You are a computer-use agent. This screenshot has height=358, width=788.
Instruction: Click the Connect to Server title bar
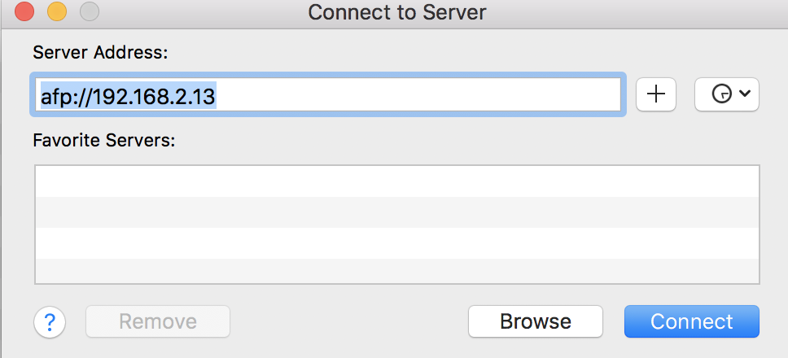(x=397, y=11)
